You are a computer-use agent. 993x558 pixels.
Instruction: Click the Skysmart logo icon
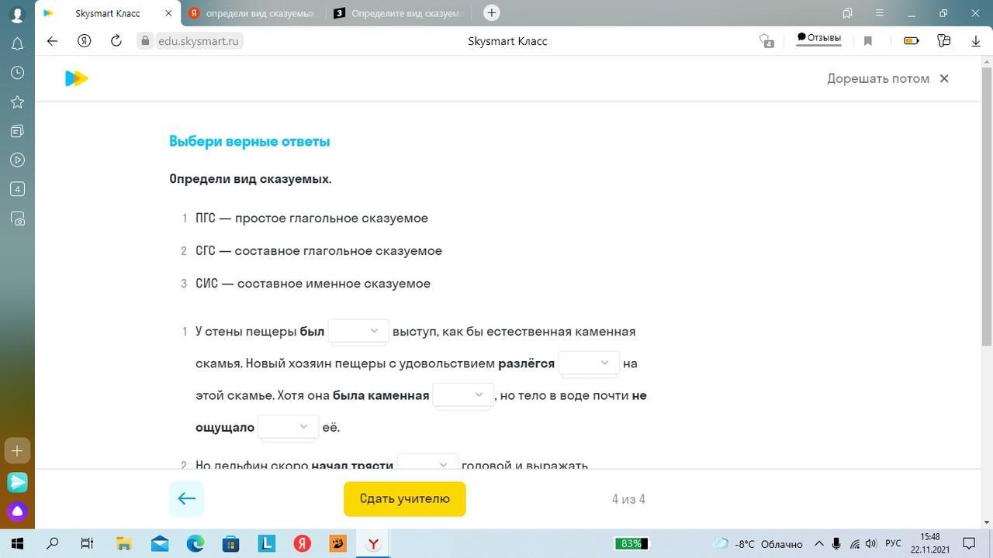pyautogui.click(x=76, y=78)
